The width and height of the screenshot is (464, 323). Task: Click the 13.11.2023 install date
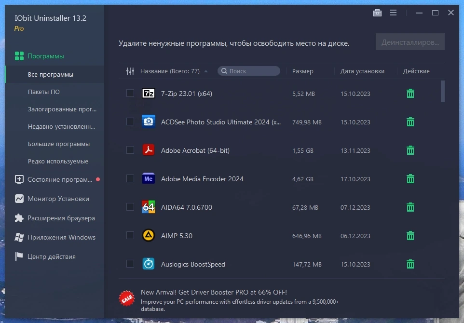pyautogui.click(x=355, y=150)
